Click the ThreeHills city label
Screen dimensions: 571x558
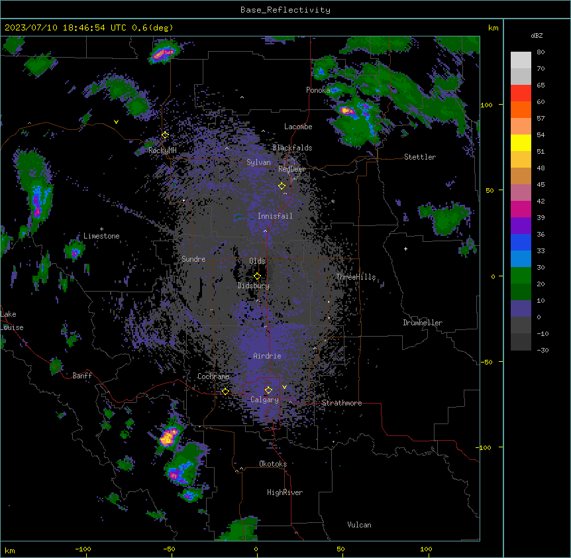(356, 277)
